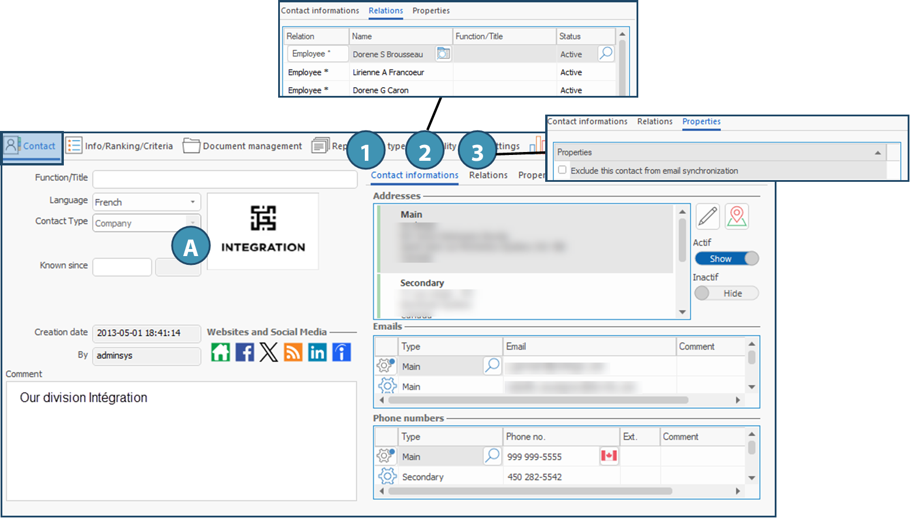The width and height of the screenshot is (910, 518).
Task: Click the pencil edit address icon
Action: click(x=707, y=217)
